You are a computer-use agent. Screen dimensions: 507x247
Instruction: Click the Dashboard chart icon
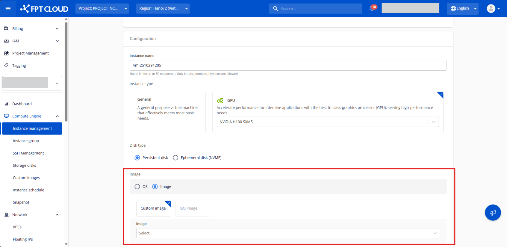point(6,104)
